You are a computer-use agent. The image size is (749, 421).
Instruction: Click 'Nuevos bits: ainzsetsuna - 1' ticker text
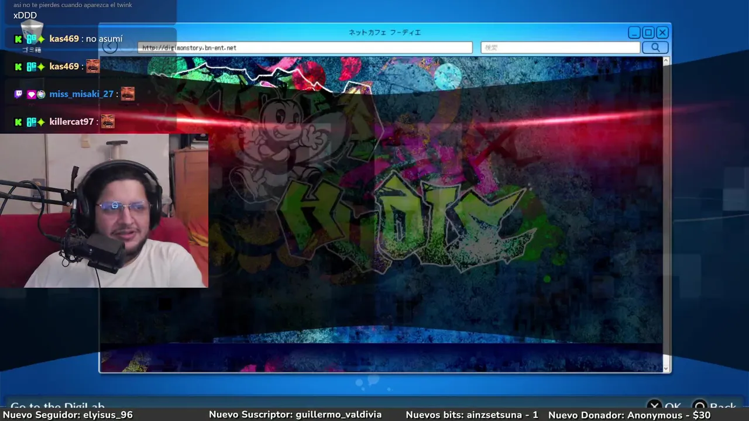pos(472,415)
